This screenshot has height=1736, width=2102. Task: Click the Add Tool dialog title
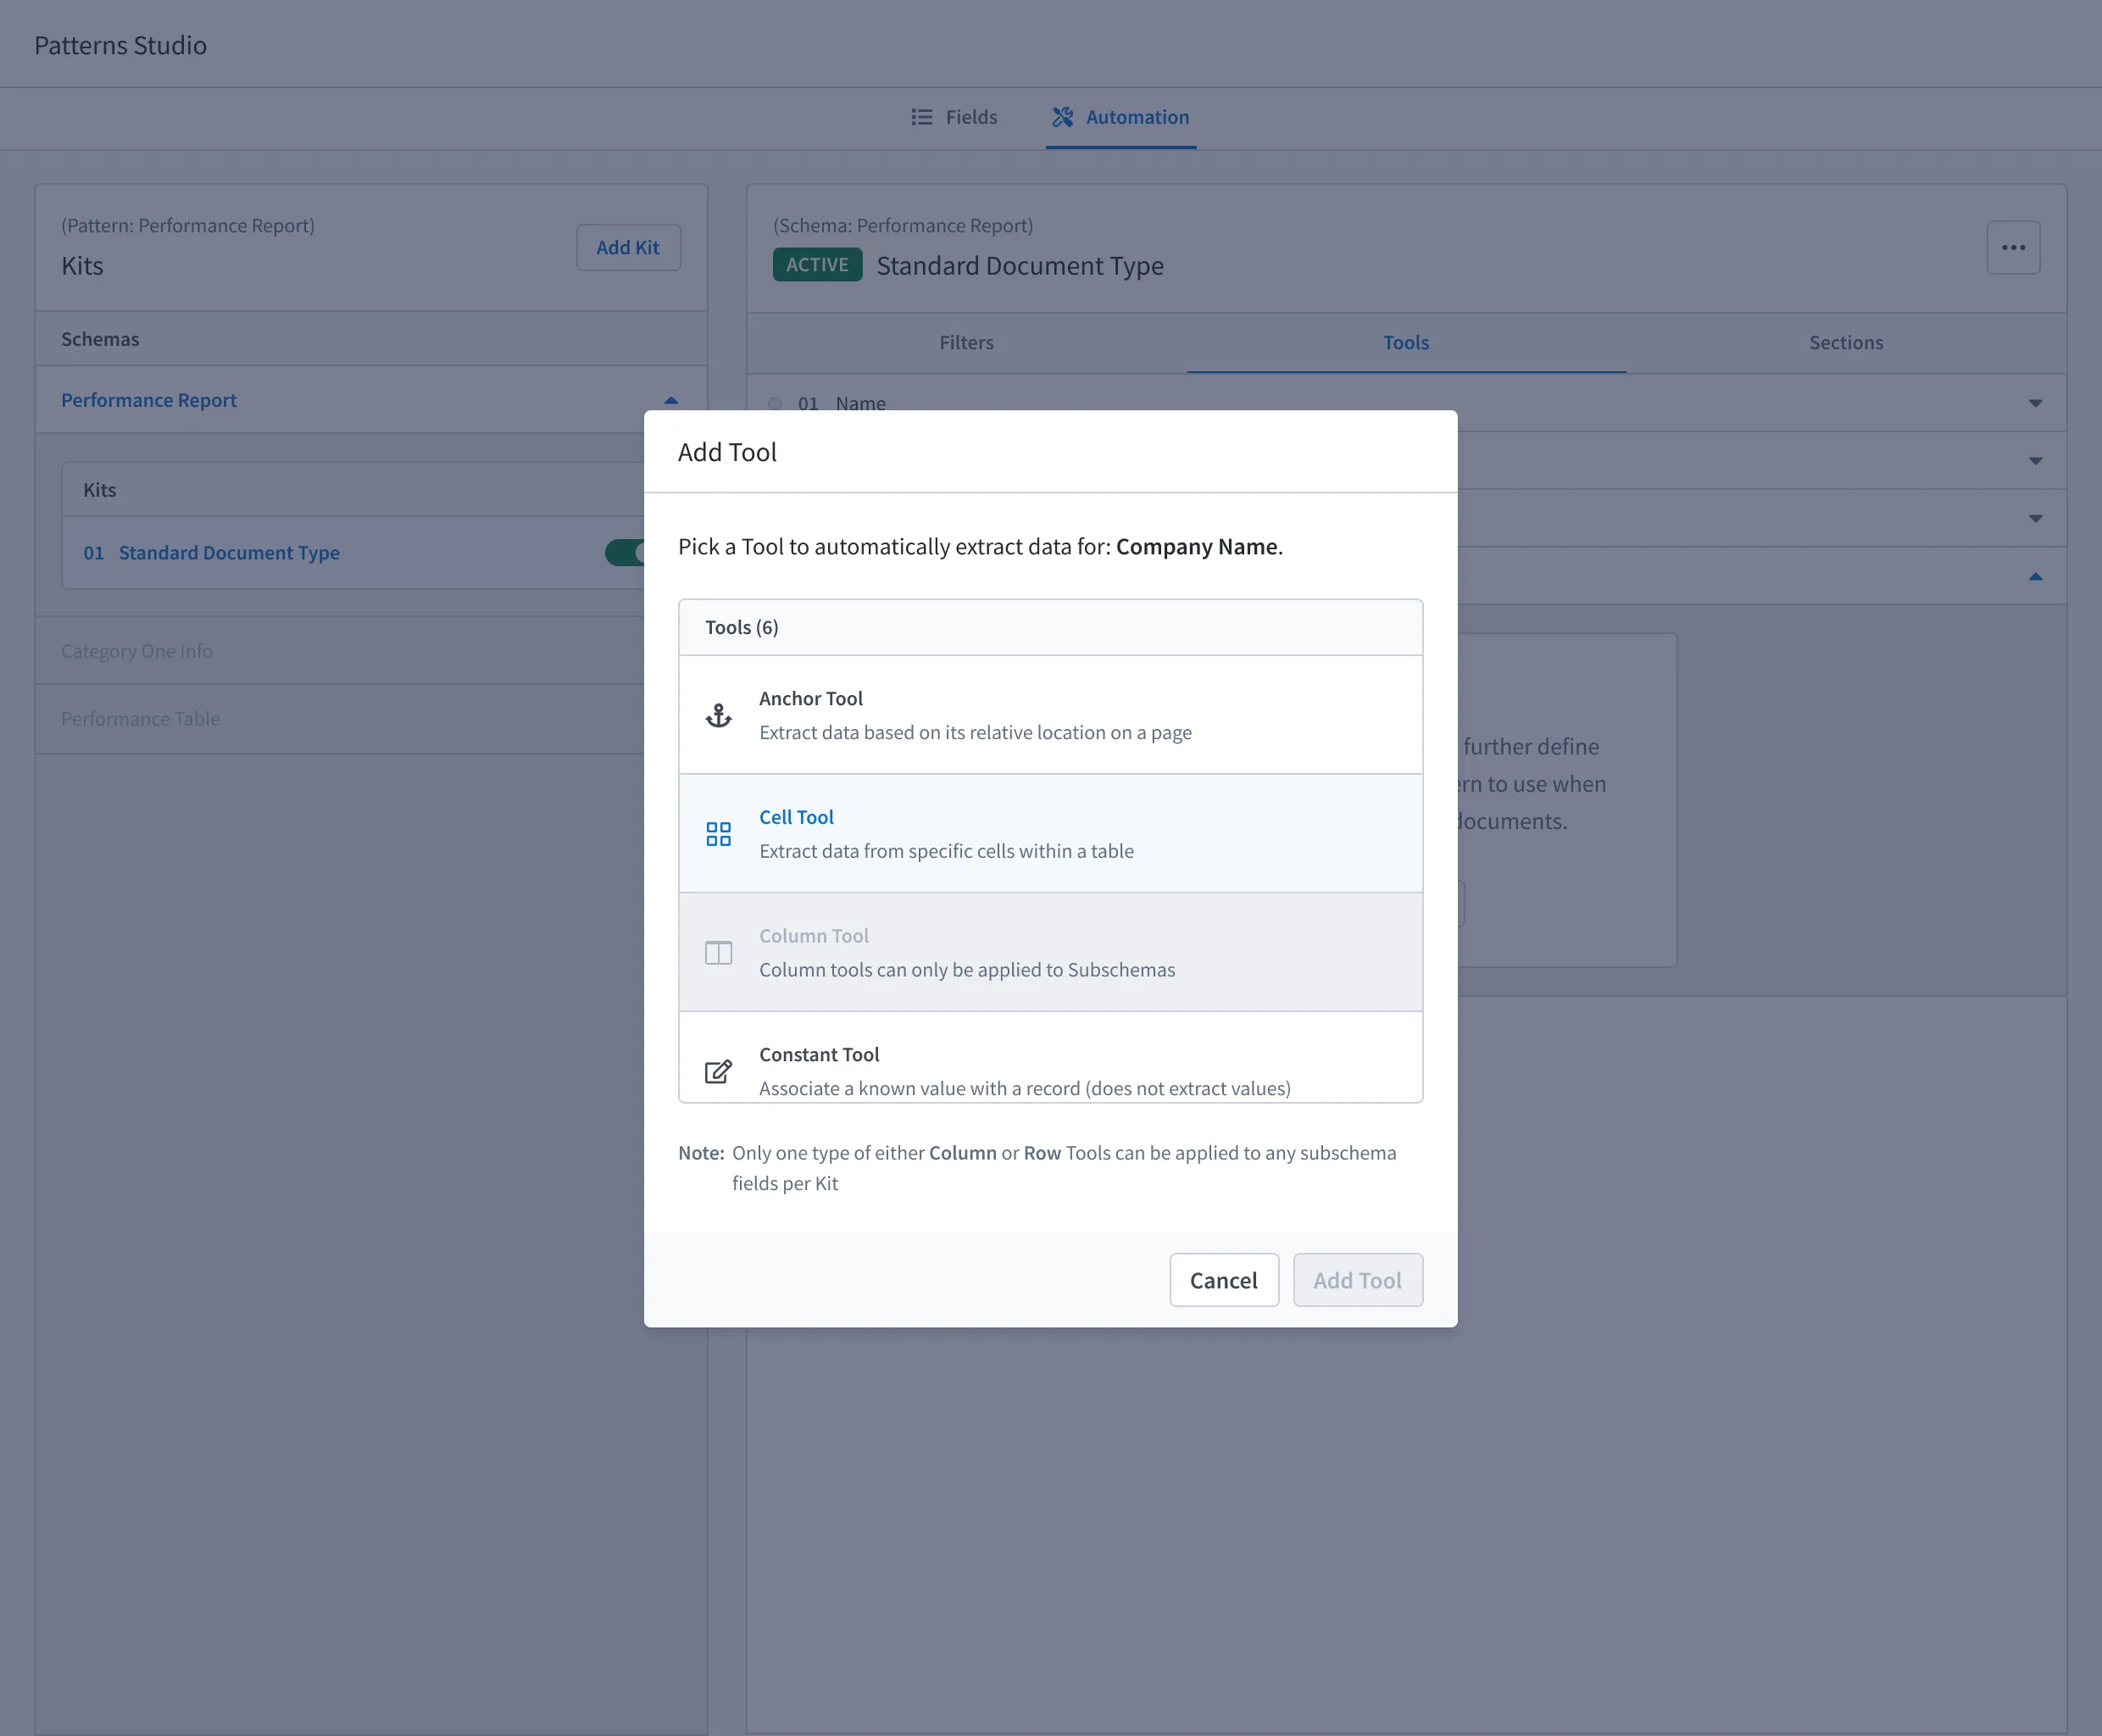coord(727,452)
